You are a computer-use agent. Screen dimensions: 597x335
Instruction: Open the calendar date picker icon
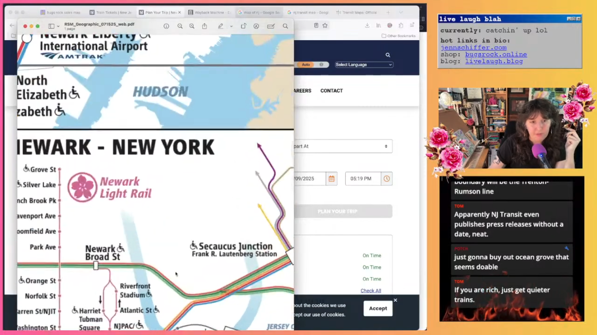332,178
